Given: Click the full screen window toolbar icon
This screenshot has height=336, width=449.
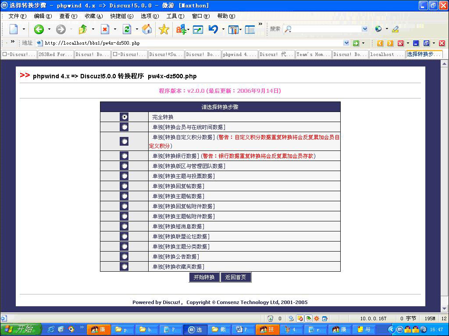Looking at the screenshot, I should 198,29.
